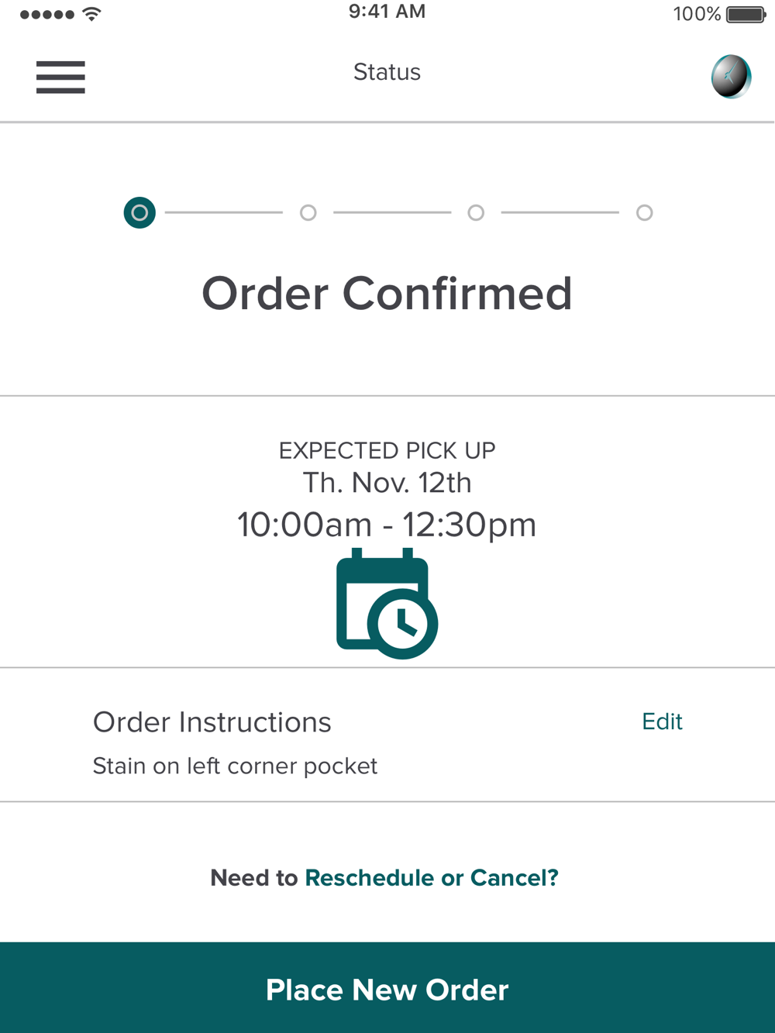Tap the battery status icon

pos(746,15)
